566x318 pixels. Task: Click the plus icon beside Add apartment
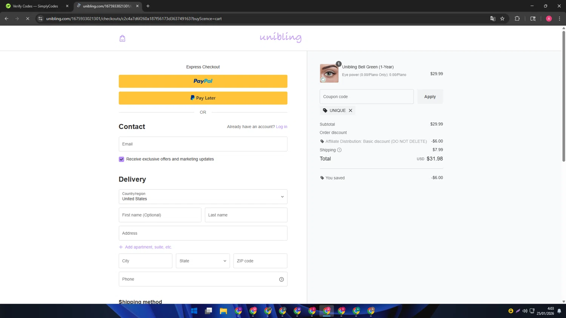(121, 247)
